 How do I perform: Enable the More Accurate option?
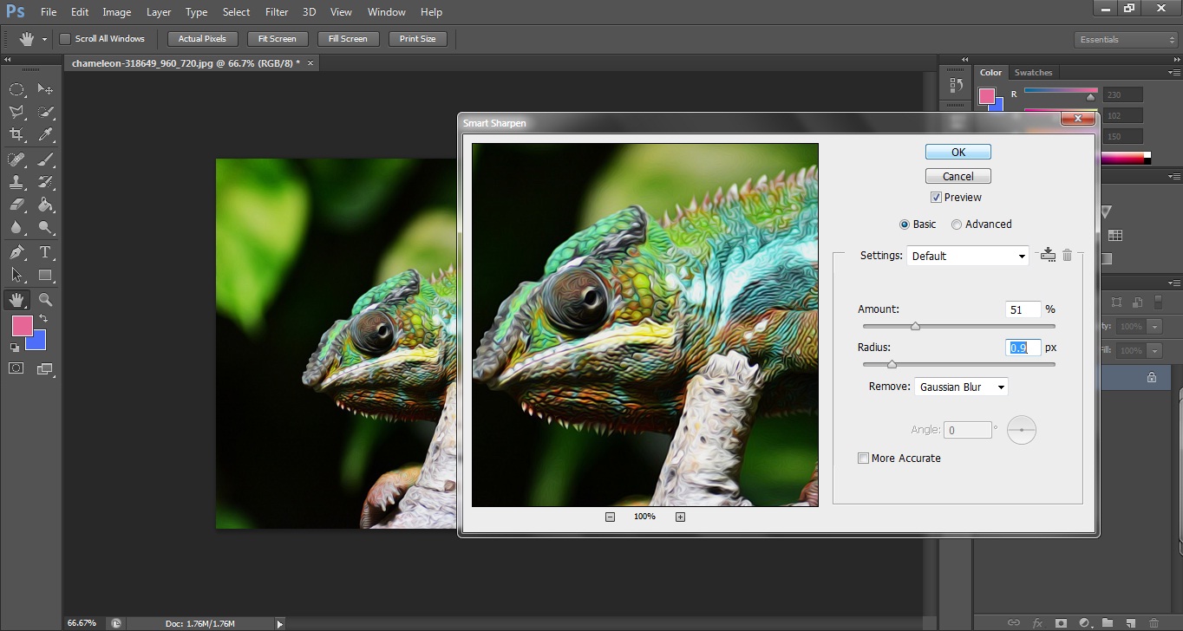pos(863,458)
